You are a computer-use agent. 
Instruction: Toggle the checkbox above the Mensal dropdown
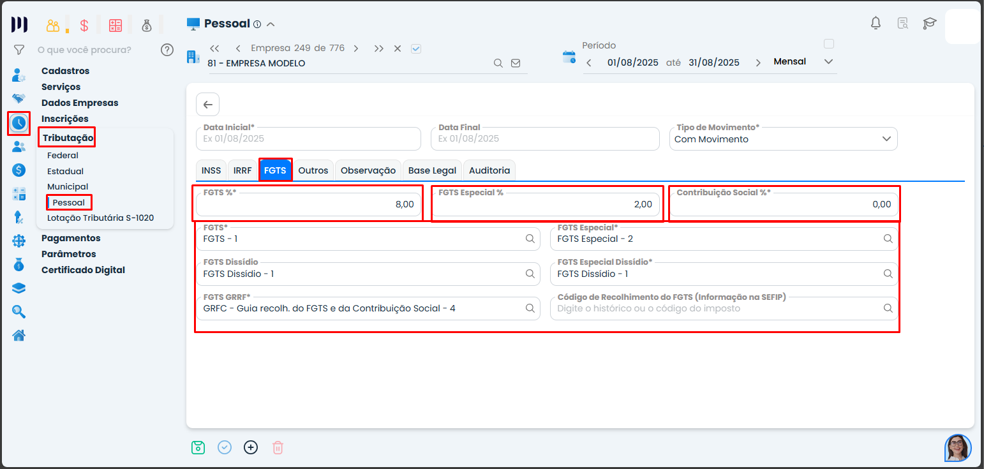[x=829, y=44]
